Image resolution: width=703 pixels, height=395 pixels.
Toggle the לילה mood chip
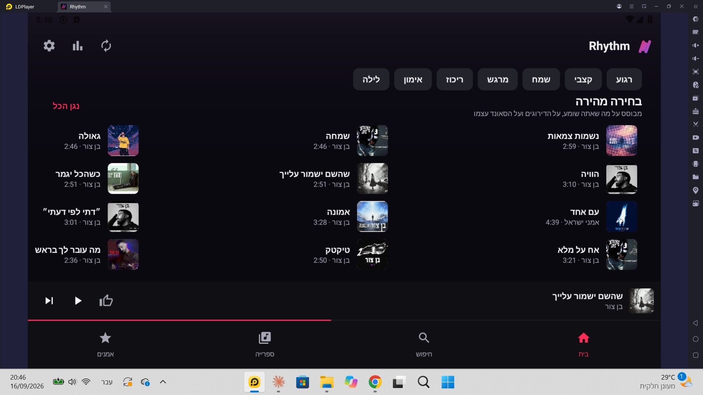click(371, 79)
